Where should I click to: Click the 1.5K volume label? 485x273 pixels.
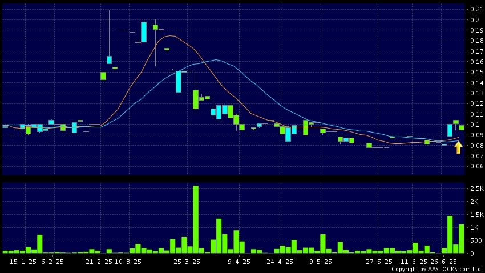(476, 215)
